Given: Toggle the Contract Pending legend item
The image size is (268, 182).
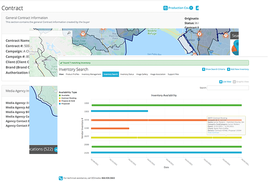Looking at the screenshot, I should pyautogui.click(x=67, y=98).
